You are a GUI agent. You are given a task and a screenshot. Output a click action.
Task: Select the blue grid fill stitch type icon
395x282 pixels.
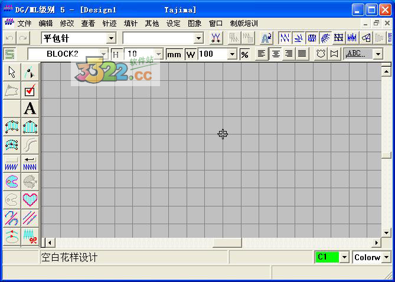[x=339, y=38]
